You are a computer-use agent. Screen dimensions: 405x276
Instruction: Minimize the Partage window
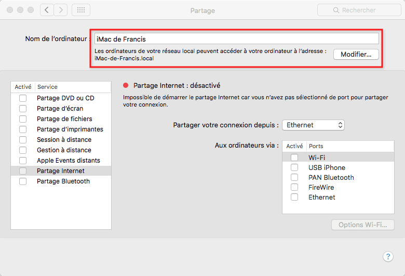point(20,10)
